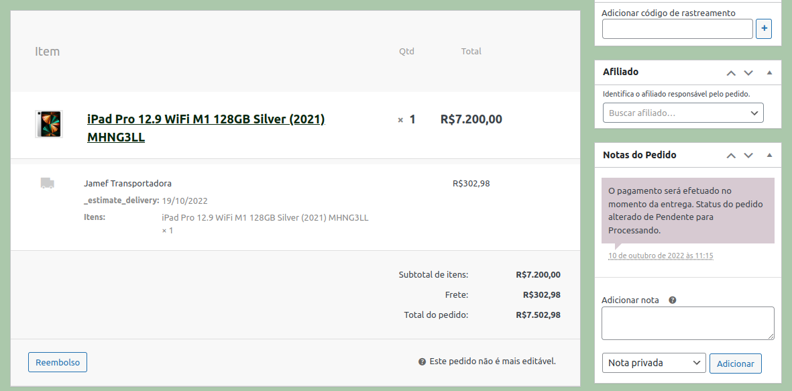The height and width of the screenshot is (391, 792).
Task: Click the Adicionar note button
Action: coord(735,364)
